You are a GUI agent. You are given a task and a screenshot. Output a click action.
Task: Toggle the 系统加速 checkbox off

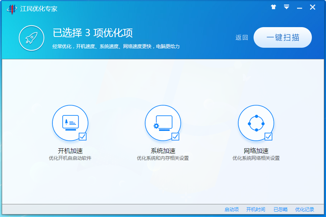tap(175, 137)
